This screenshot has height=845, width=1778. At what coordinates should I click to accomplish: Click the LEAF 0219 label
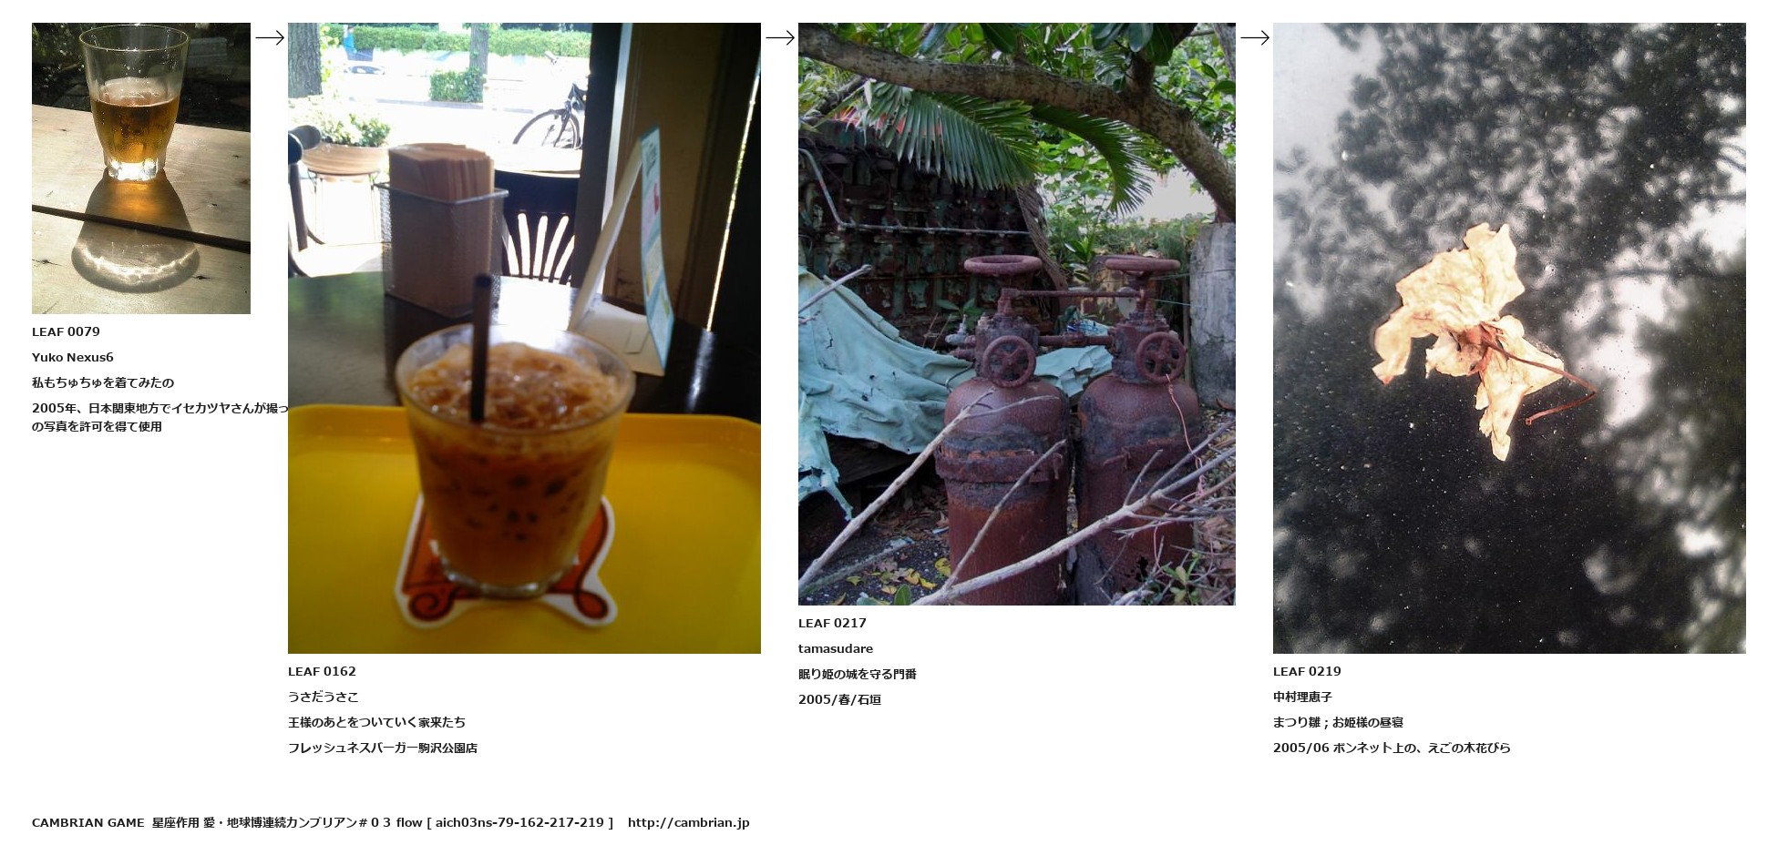(1307, 672)
